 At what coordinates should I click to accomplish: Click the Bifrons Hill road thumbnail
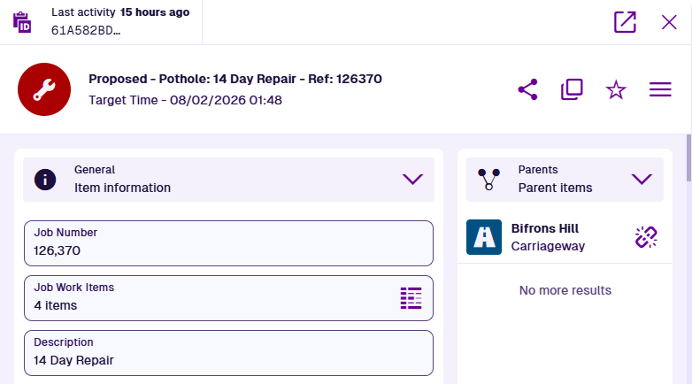(x=484, y=237)
